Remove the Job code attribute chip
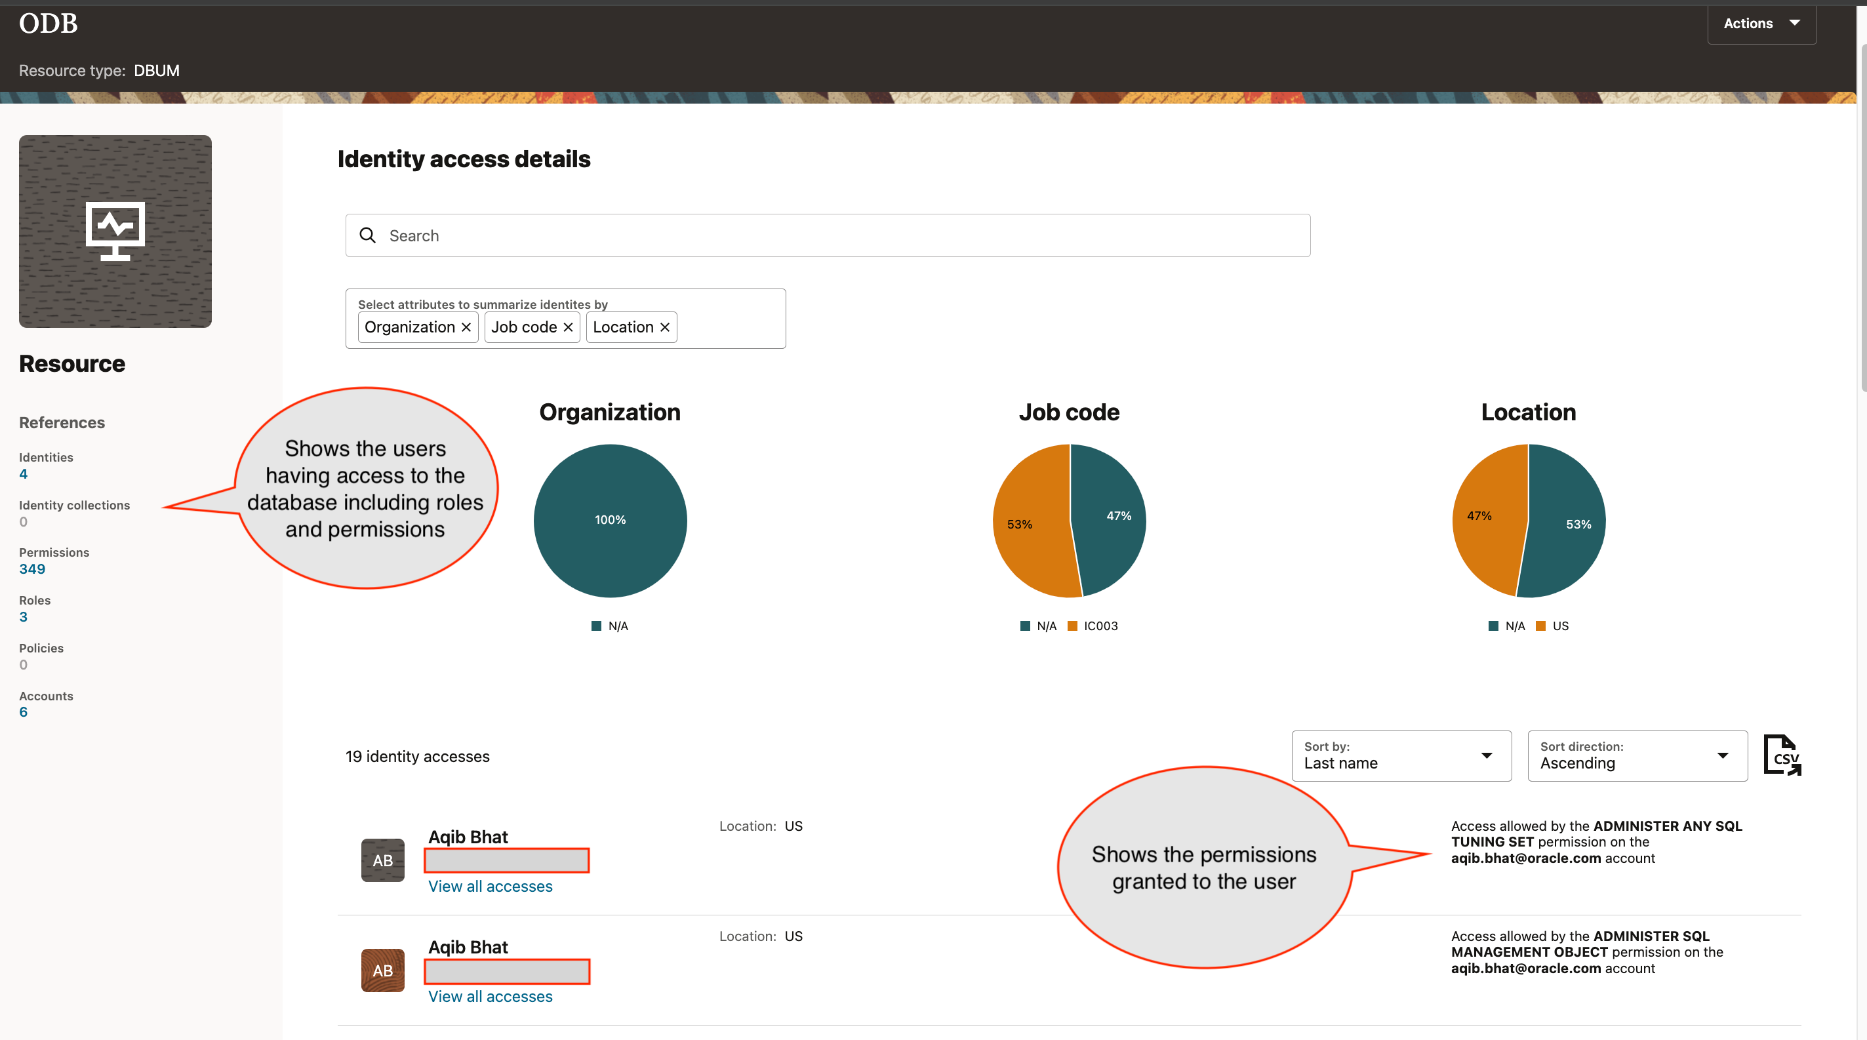Viewport: 1867px width, 1040px height. click(x=568, y=327)
